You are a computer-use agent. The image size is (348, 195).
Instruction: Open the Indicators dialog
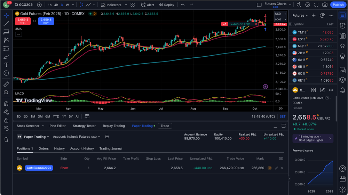pyautogui.click(x=111, y=5)
